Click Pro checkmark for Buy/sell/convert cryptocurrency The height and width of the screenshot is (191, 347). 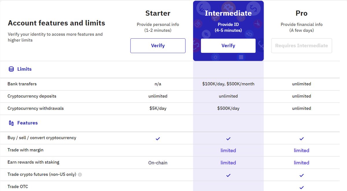pos(302,138)
